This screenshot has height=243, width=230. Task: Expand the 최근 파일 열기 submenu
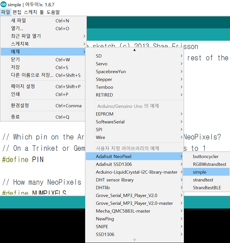point(43,36)
